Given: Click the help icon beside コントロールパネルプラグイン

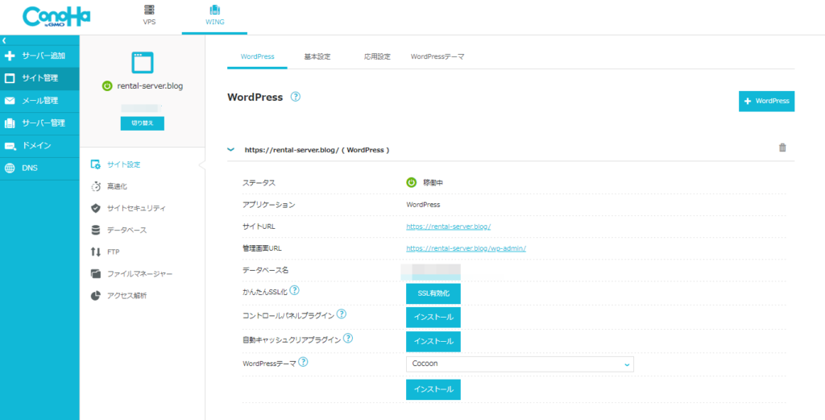Looking at the screenshot, I should click(341, 314).
